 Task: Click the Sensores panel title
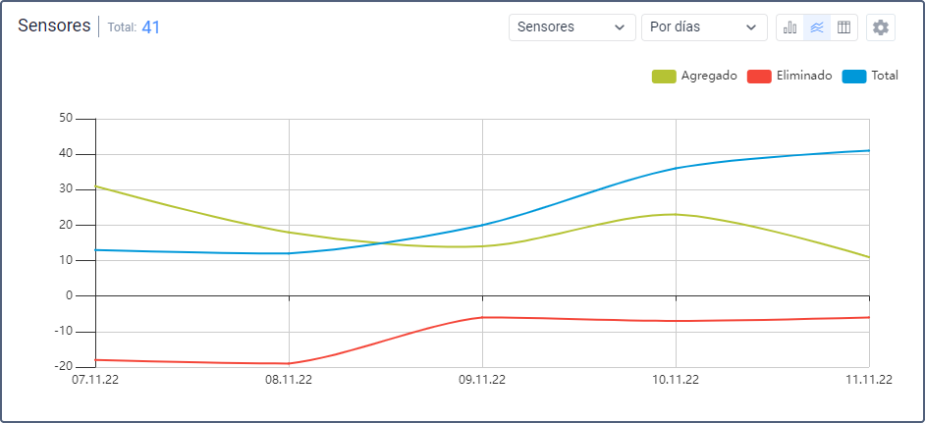[54, 26]
